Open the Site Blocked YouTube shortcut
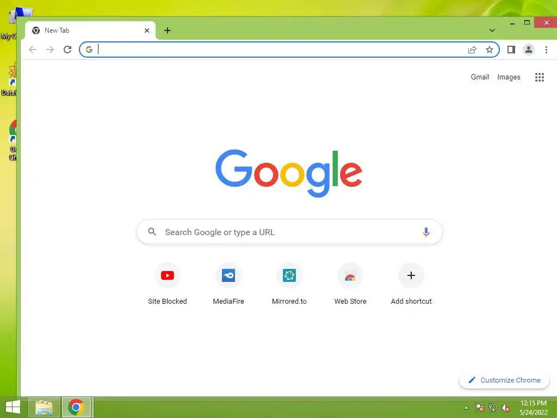Screen dimensions: 557x418 point(168,284)
